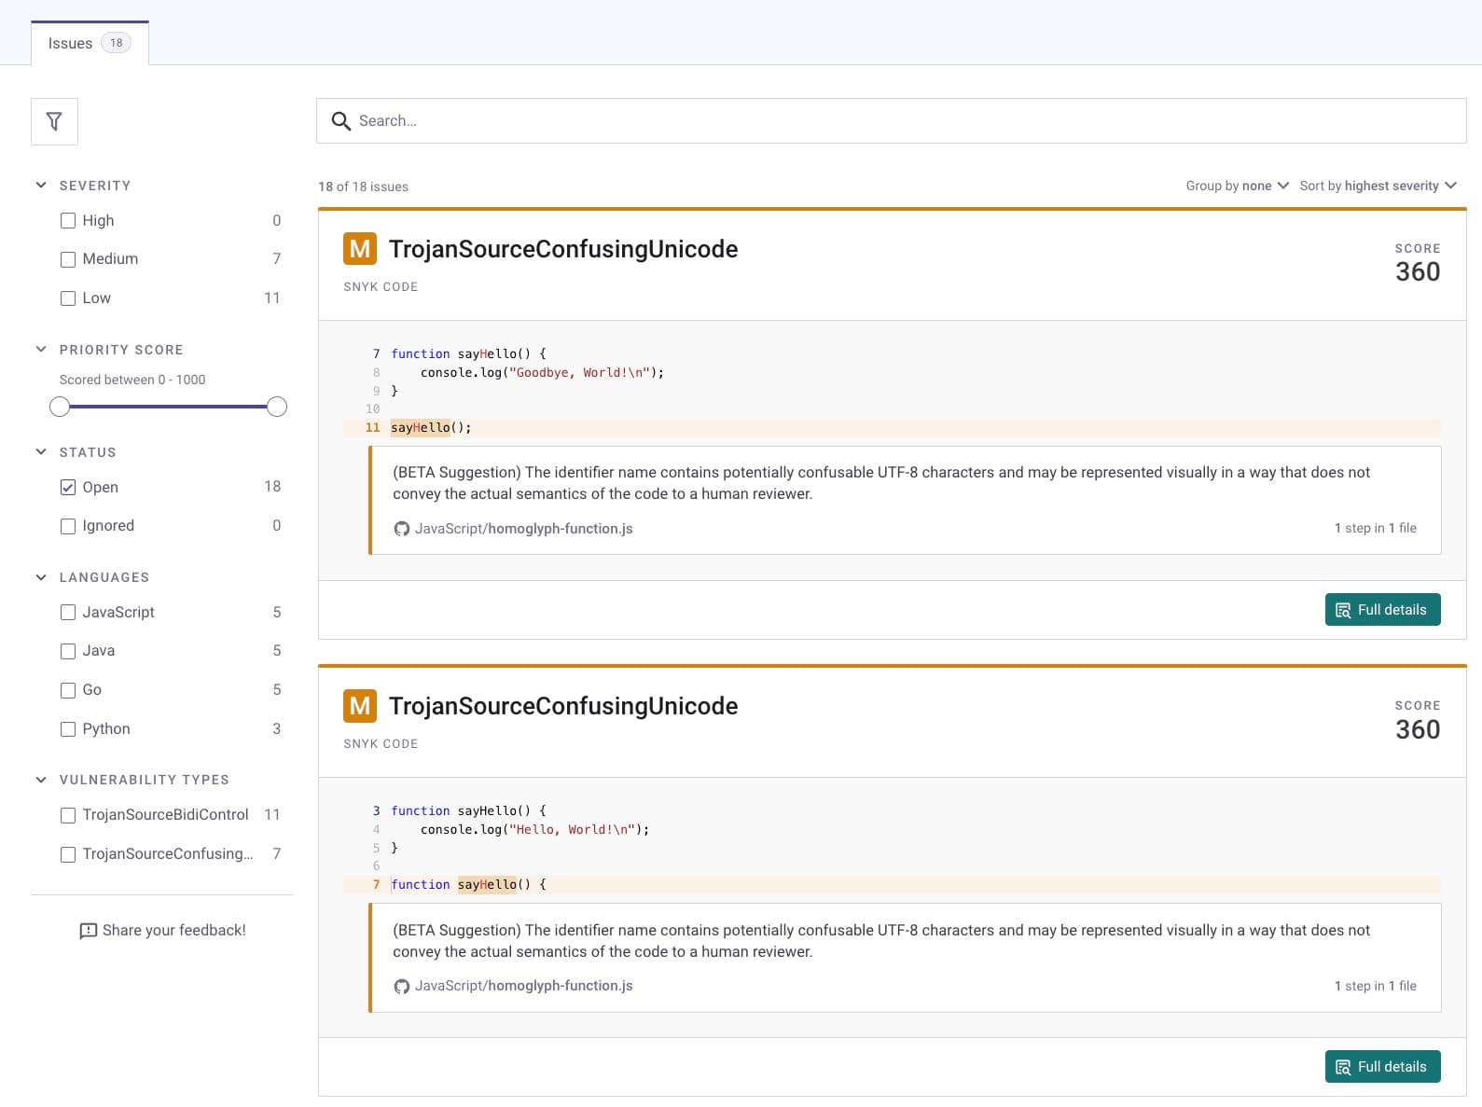Viewport: 1482px width, 1107px height.
Task: Collapse the Vulnerability Types section
Action: click(x=41, y=779)
